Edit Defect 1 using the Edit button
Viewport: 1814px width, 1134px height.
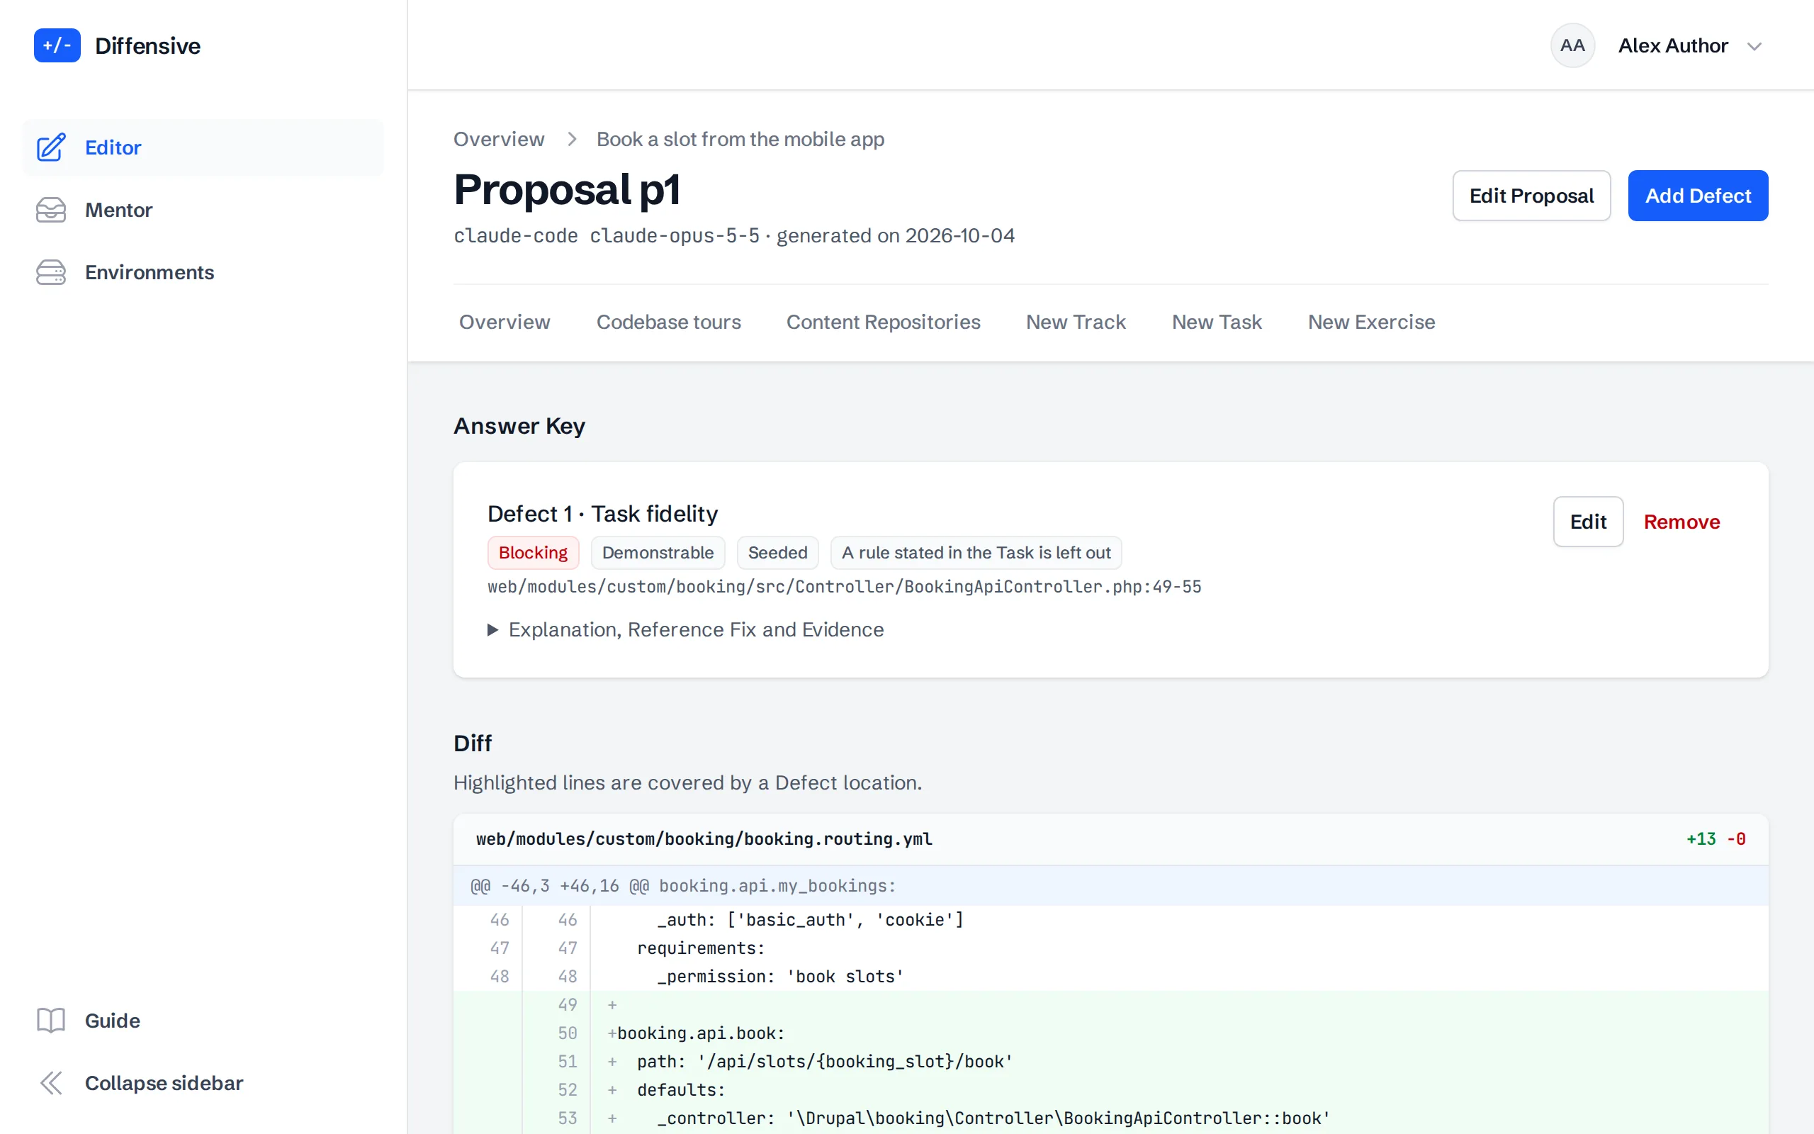tap(1589, 522)
